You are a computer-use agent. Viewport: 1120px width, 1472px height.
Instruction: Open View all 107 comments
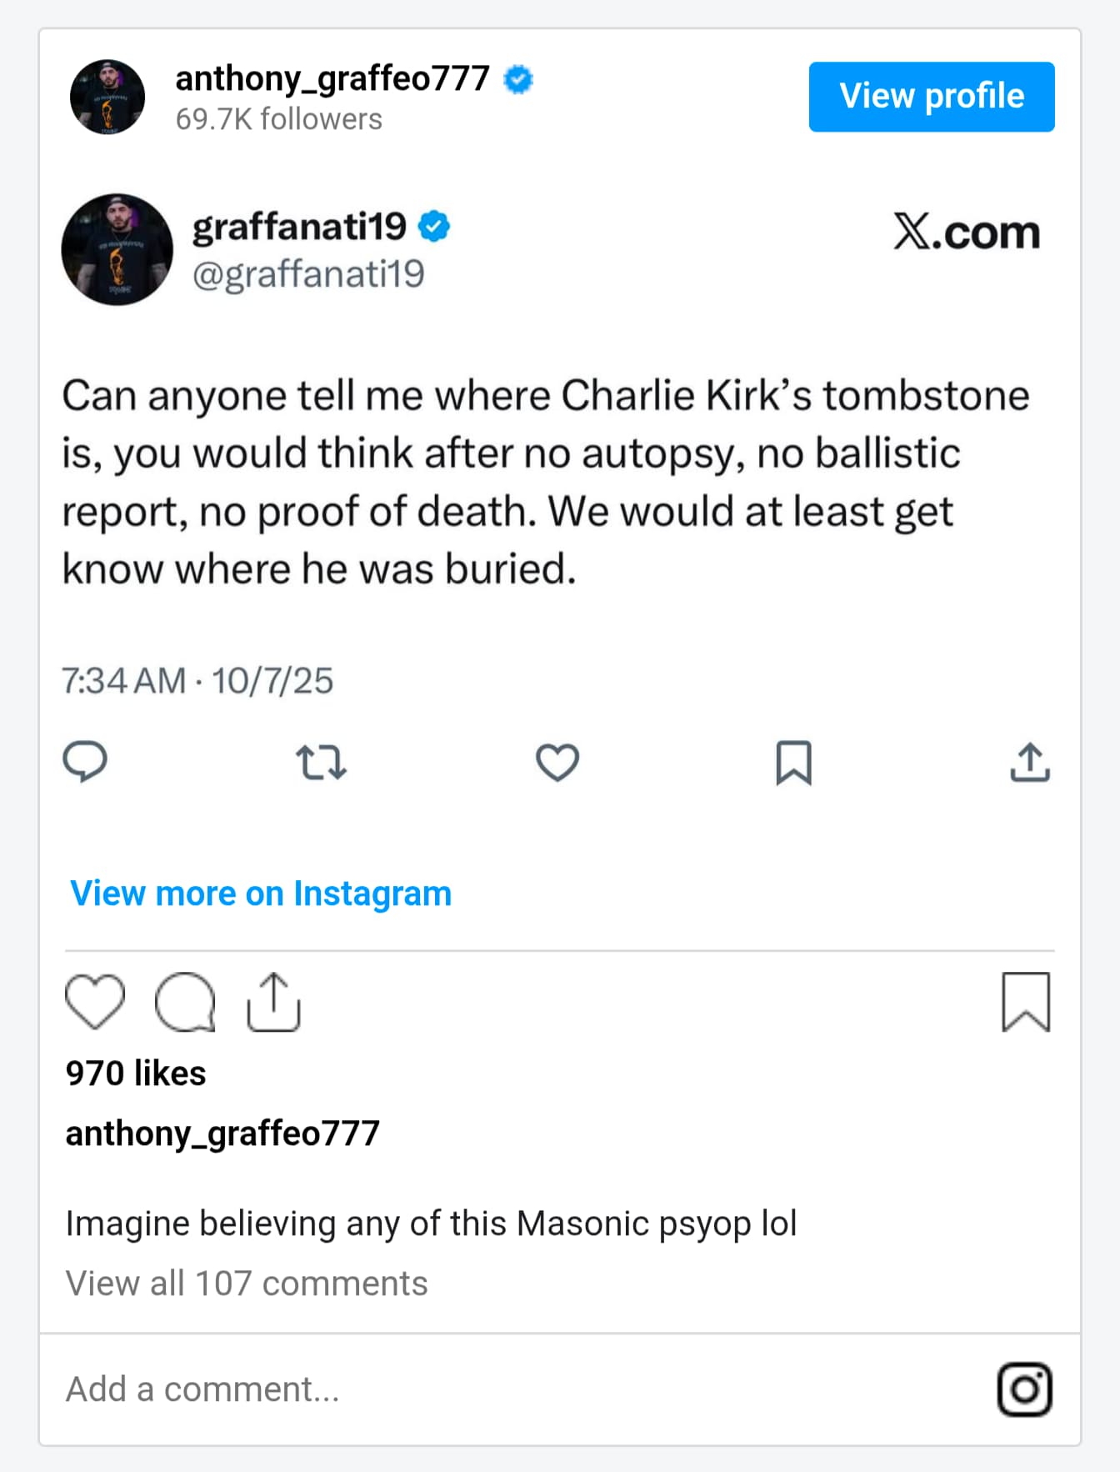[x=247, y=1284]
